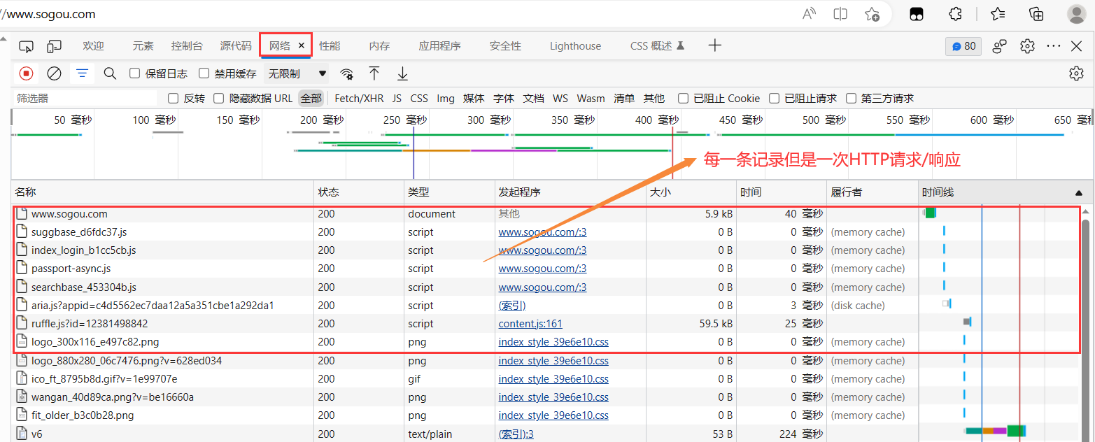Viewport: 1095px width, 442px height.
Task: Filter requests by JS type
Action: tap(397, 99)
